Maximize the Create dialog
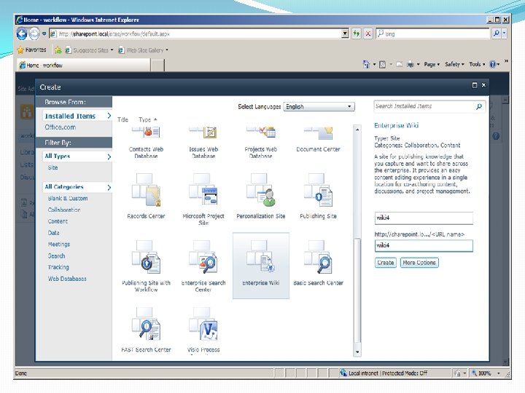 tap(475, 85)
